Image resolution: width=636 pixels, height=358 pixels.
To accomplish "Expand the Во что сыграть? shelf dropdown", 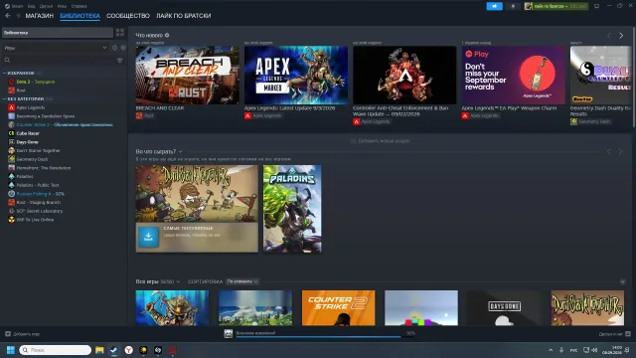I will 181,151.
